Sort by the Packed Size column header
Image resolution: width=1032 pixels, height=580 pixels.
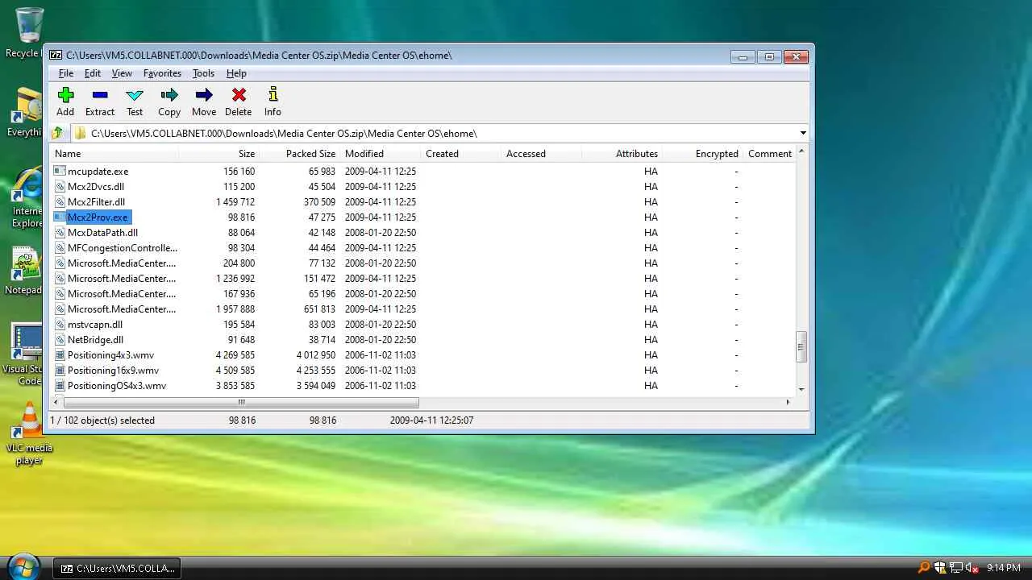(x=299, y=154)
